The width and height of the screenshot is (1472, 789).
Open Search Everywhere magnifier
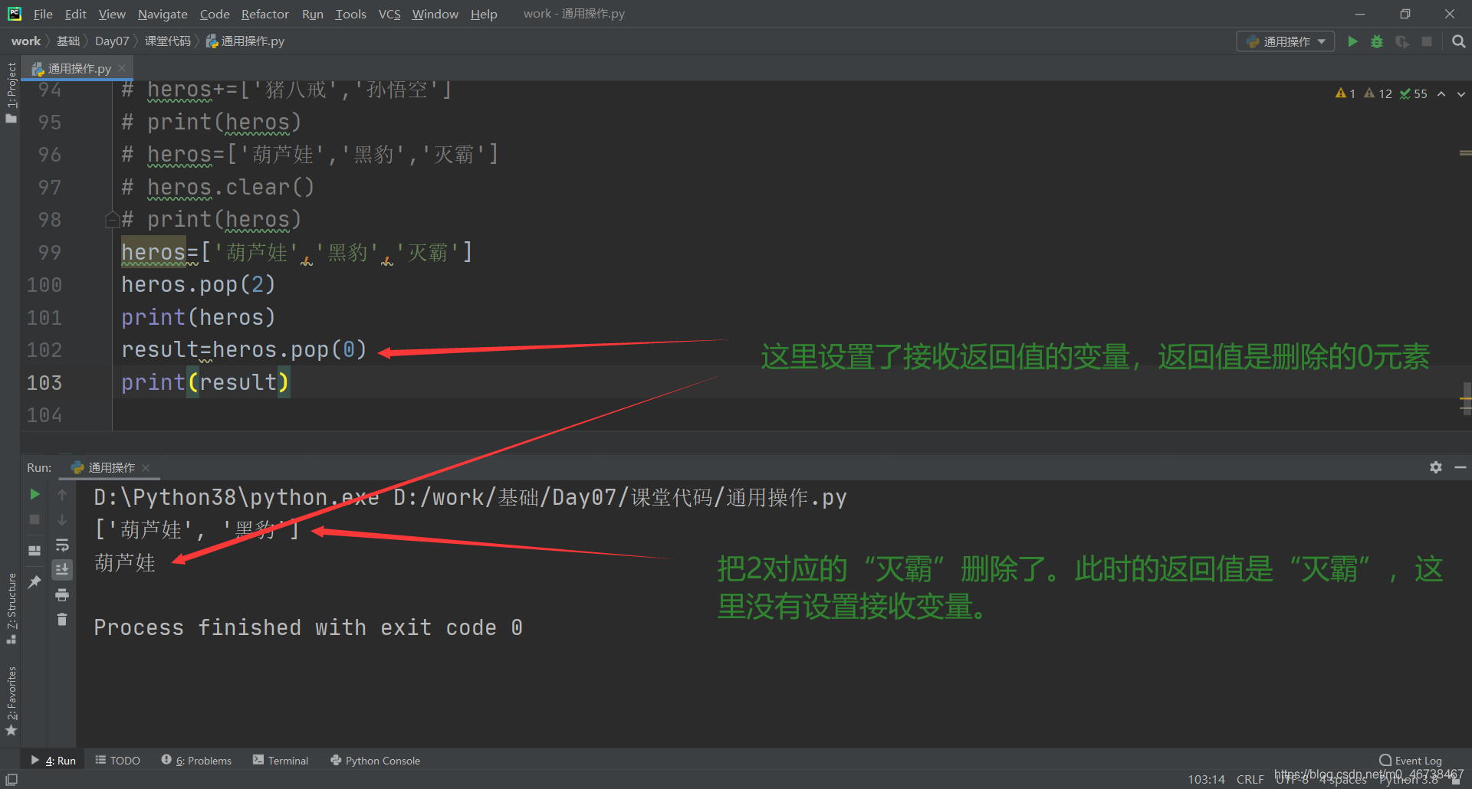[x=1458, y=41]
